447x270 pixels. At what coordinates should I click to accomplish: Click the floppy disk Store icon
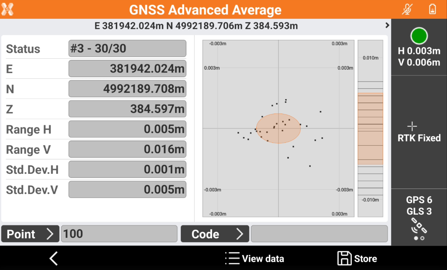[x=344, y=258]
